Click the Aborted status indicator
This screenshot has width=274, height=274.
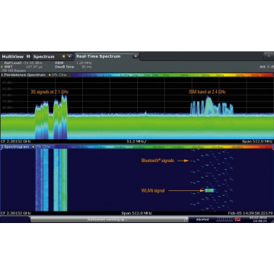pyautogui.click(x=202, y=219)
